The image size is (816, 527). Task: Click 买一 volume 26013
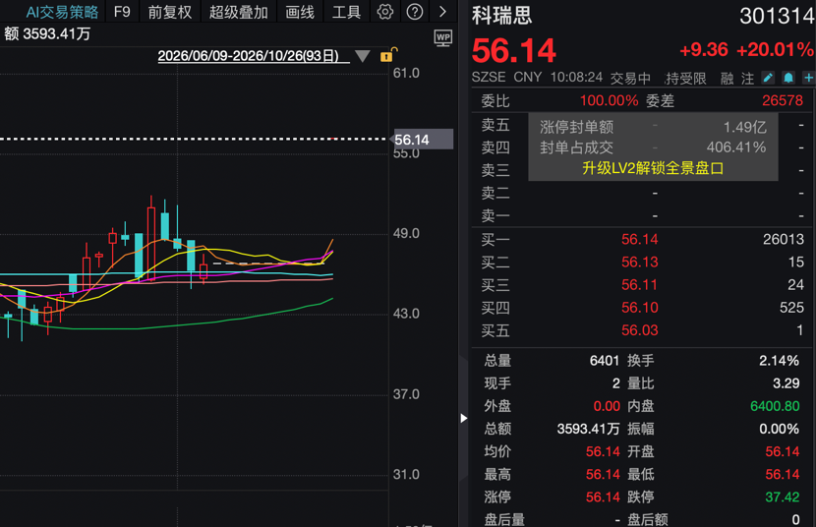click(x=784, y=239)
